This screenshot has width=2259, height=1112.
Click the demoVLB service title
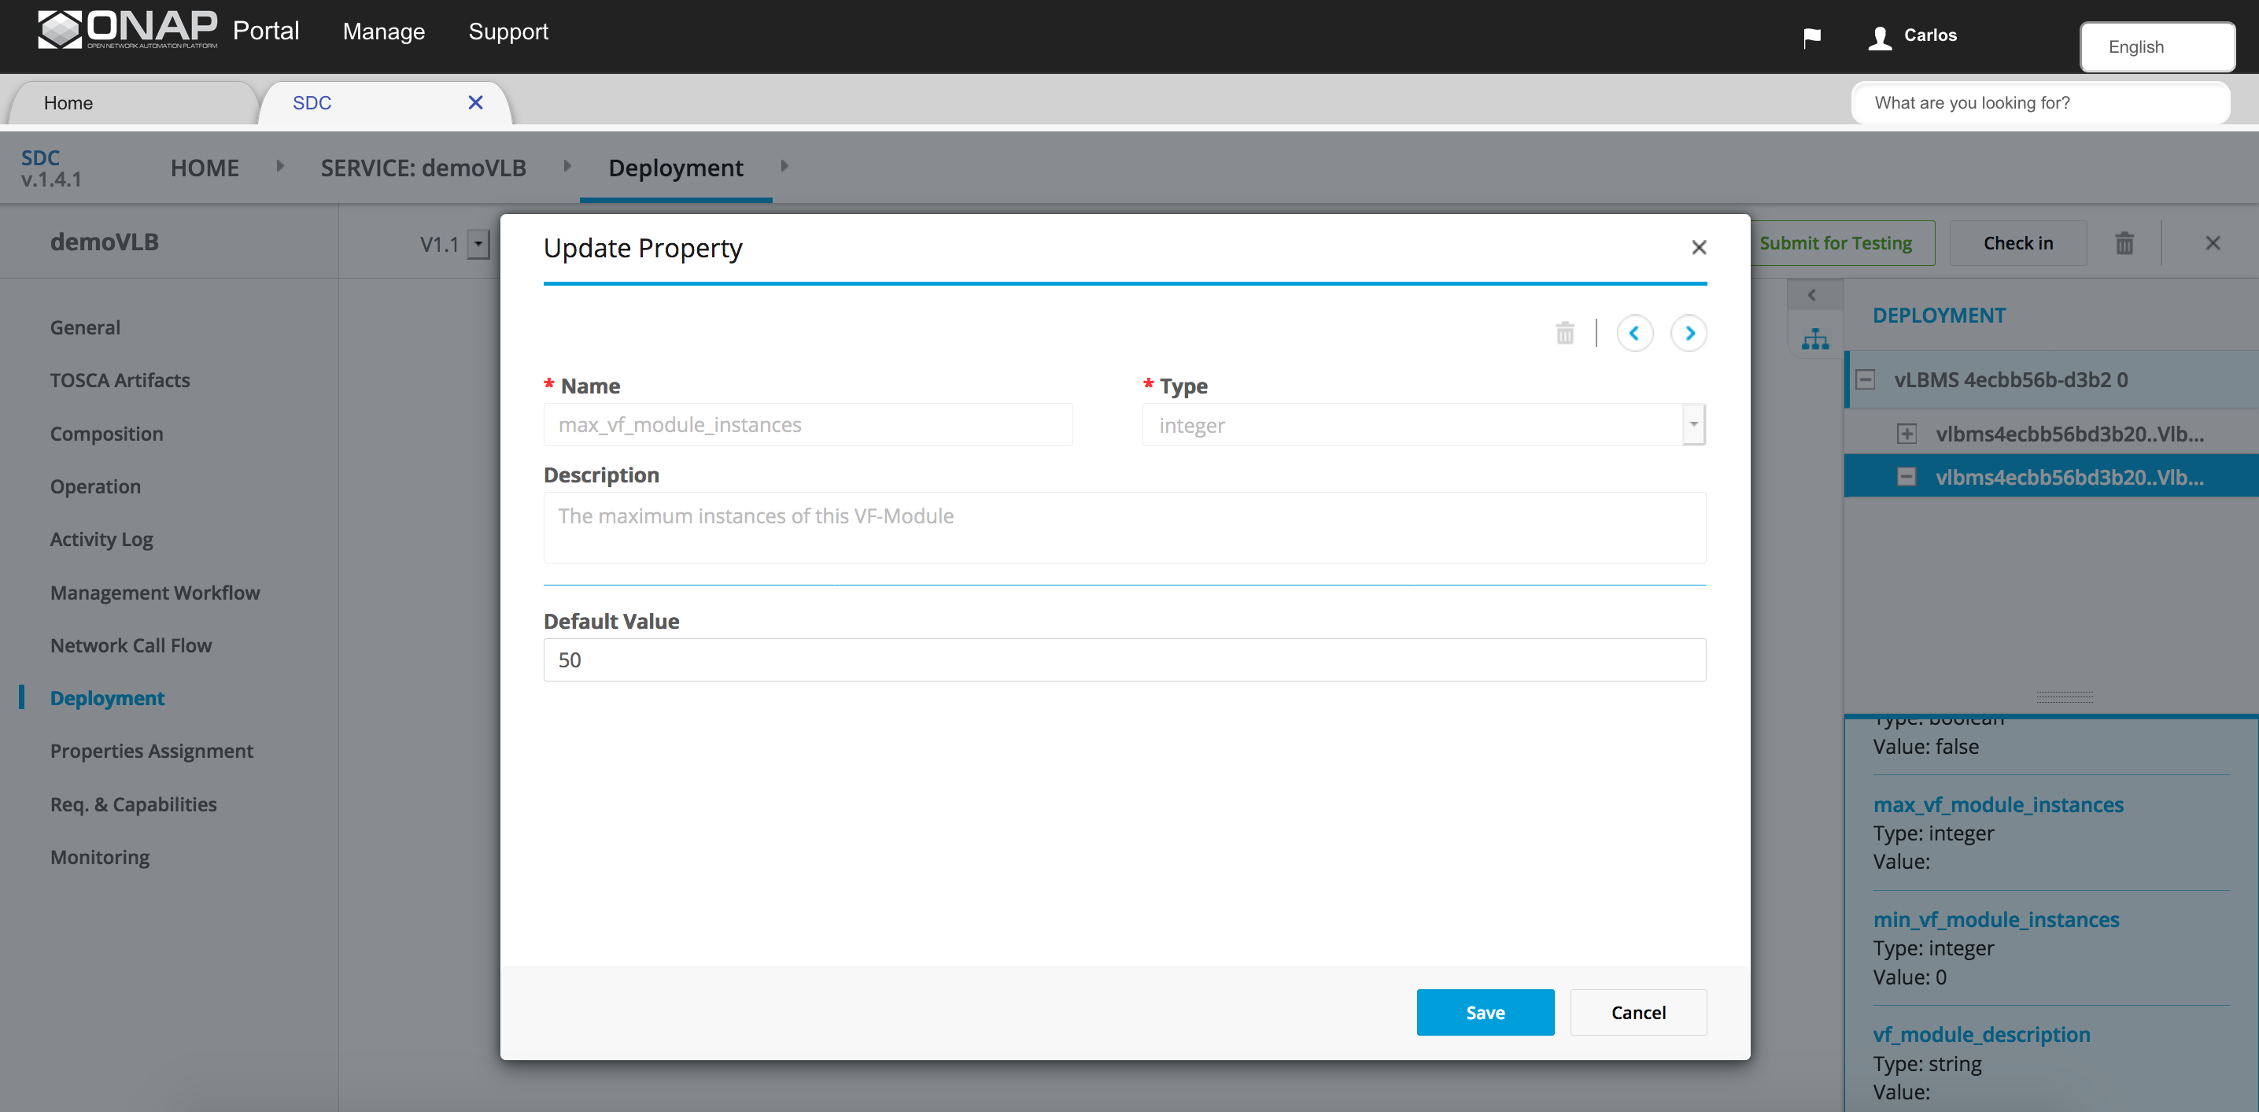(105, 242)
